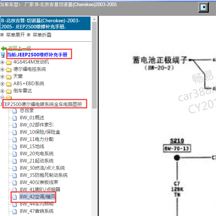Click the S210 splice label in diagram
This screenshot has height=216, width=216.
[x=177, y=141]
